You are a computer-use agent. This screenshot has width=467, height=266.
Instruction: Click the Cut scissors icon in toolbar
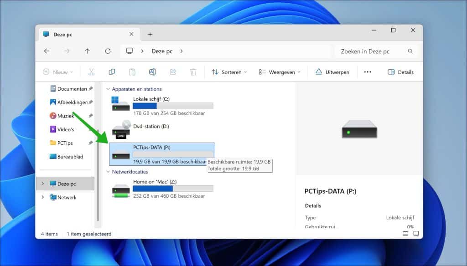click(91, 72)
